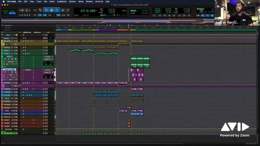260x146 pixels.
Task: Open the Setup menu
Action: pos(81,2)
